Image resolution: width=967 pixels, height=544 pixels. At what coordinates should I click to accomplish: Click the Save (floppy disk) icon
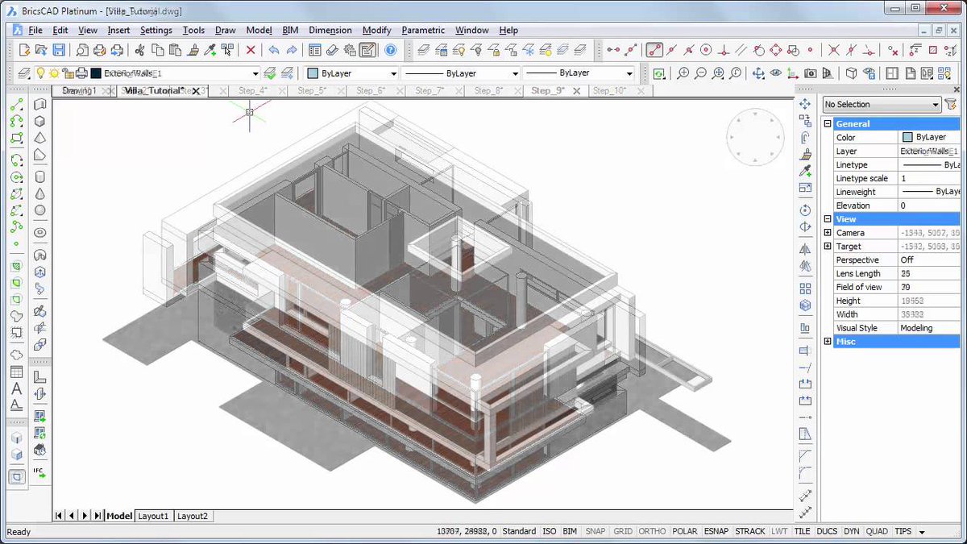pos(59,50)
